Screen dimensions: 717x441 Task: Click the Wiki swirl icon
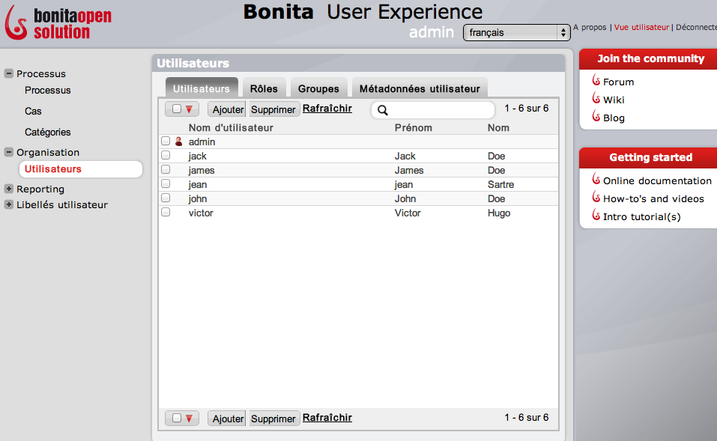(596, 99)
